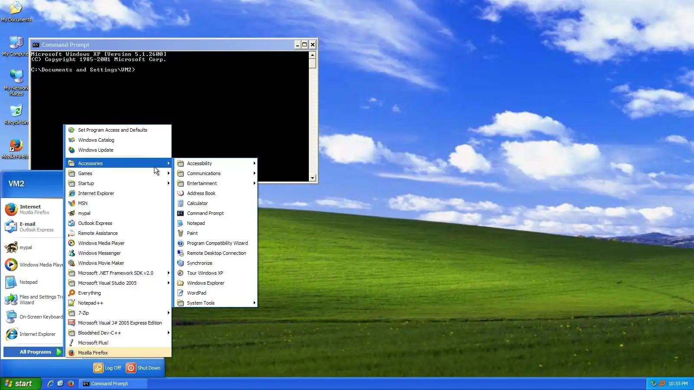This screenshot has width=694, height=390.
Task: Expand Microsoft .NET Framework SDK v2.0 submenu
Action: click(x=168, y=273)
